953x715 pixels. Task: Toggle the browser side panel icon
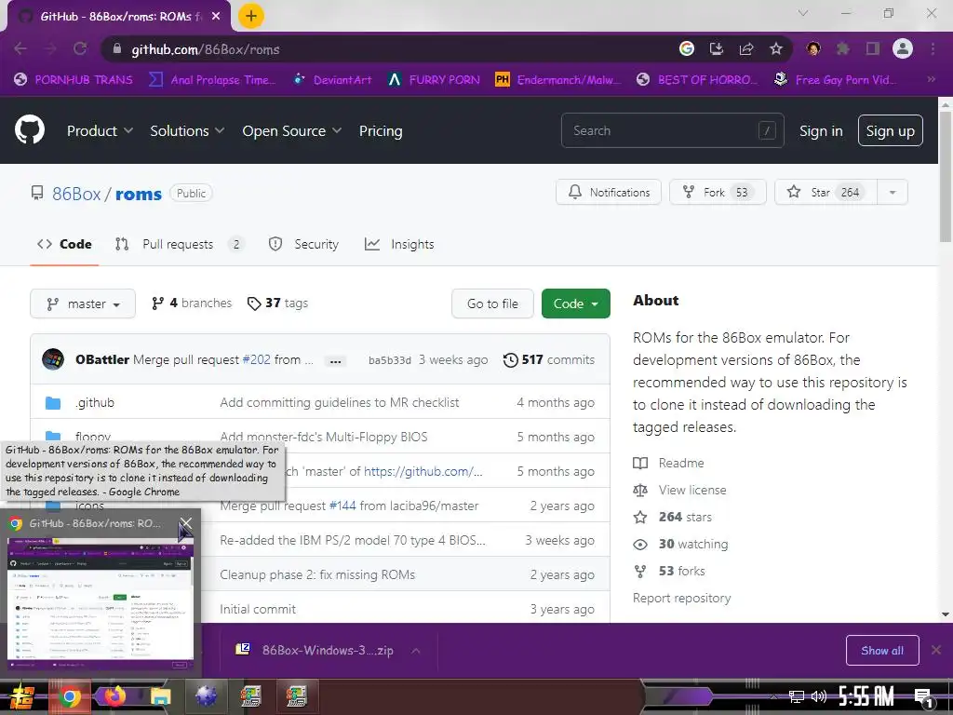point(873,48)
